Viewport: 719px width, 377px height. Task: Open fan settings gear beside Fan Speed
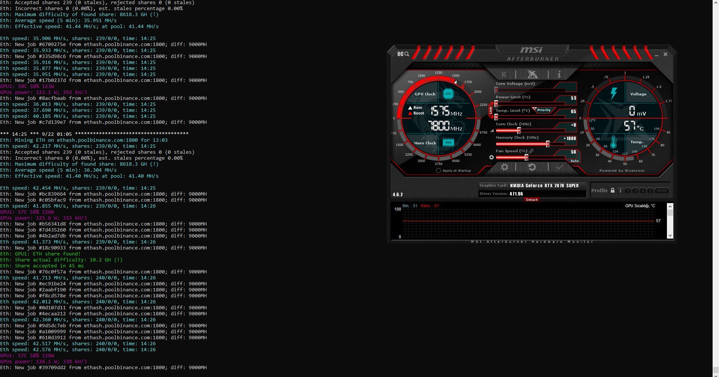click(492, 157)
